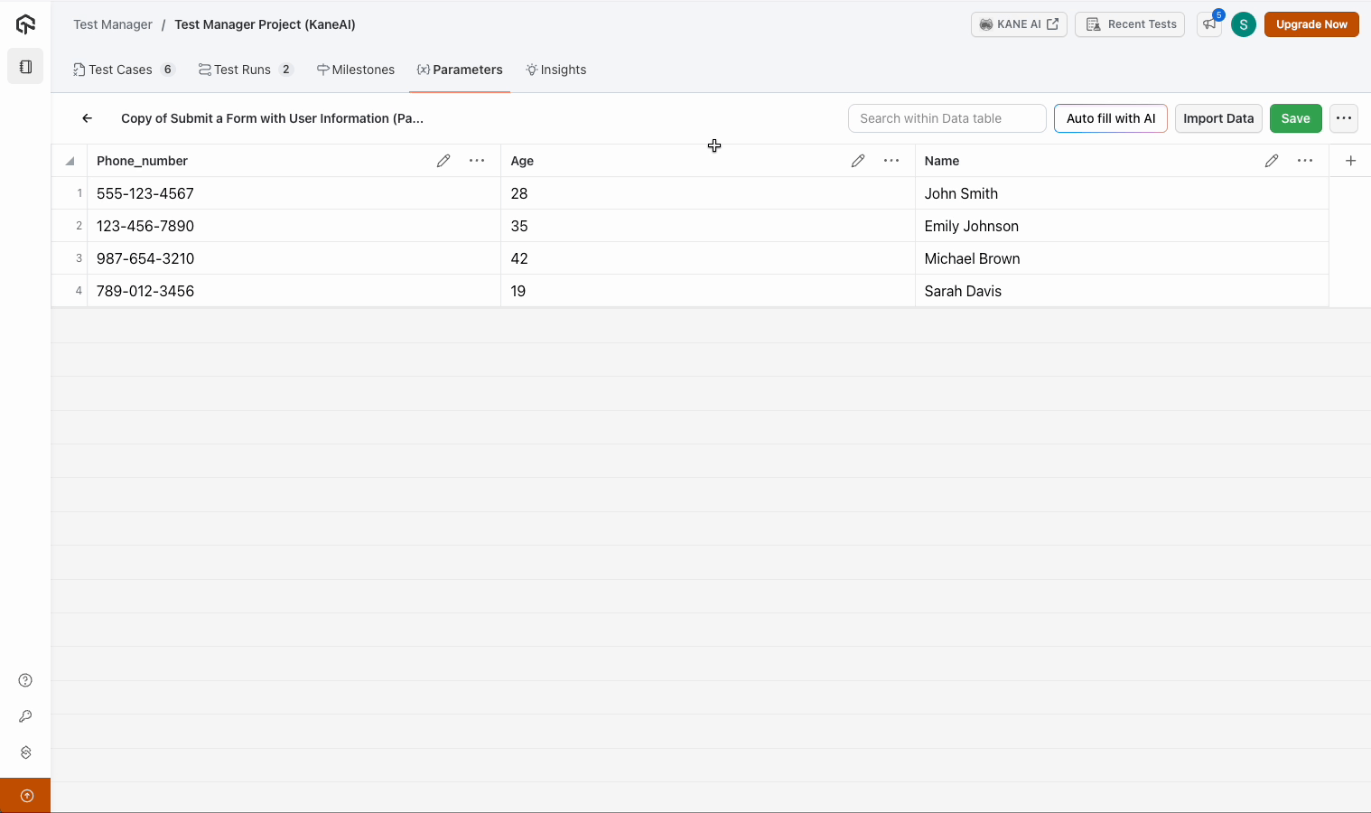Click the back arrow beside the table title
This screenshot has width=1371, height=813.
pos(87,118)
